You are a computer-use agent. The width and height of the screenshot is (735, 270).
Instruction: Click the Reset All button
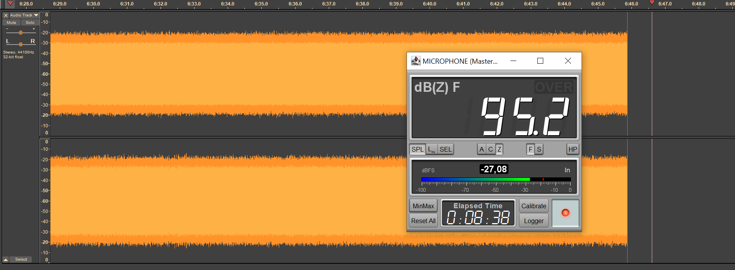[x=423, y=221]
